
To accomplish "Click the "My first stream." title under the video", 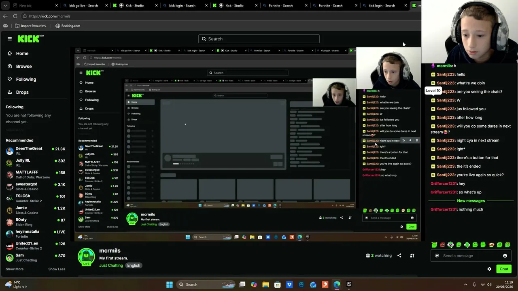I will pos(114,258).
